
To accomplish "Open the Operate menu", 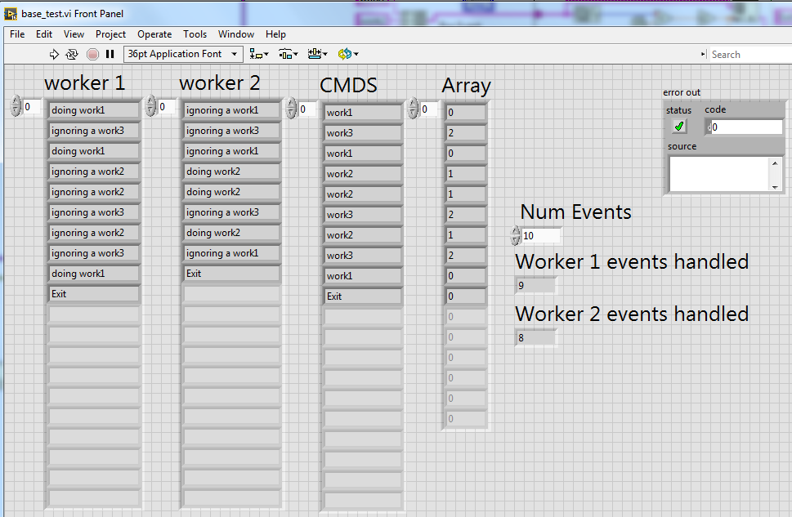I will pyautogui.click(x=154, y=34).
